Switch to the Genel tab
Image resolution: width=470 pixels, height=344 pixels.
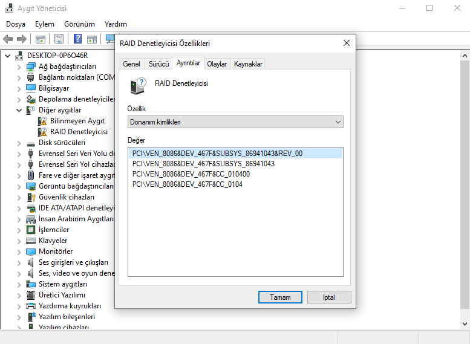coord(131,64)
